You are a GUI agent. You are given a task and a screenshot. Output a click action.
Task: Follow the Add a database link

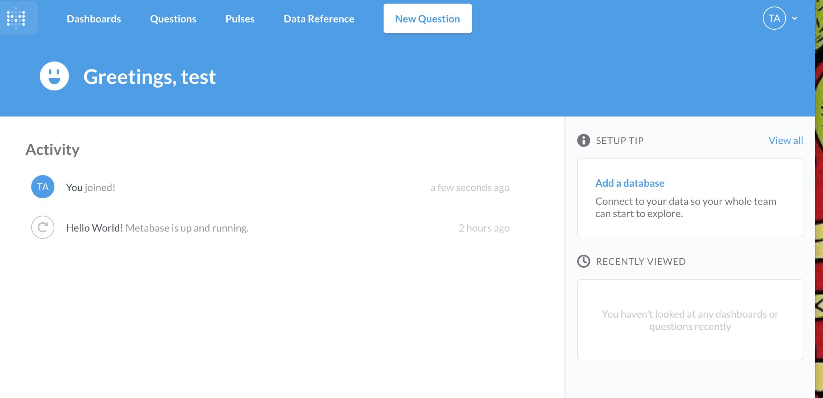(630, 183)
